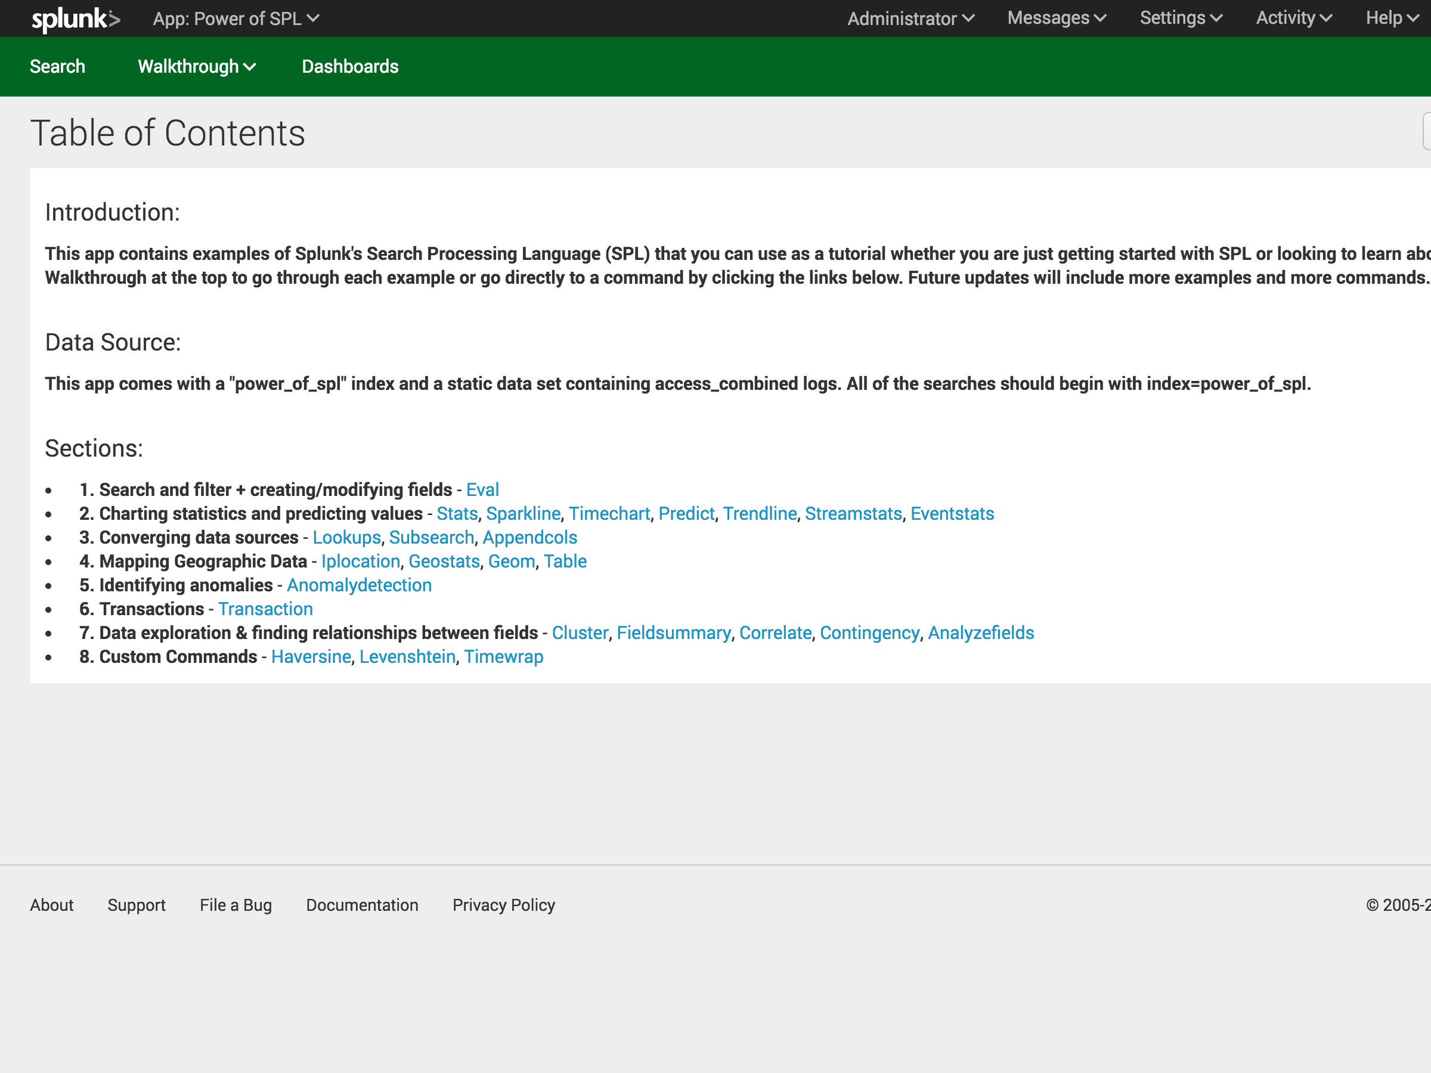Viewport: 1431px width, 1073px height.
Task: Open the Settings dropdown
Action: click(1181, 18)
